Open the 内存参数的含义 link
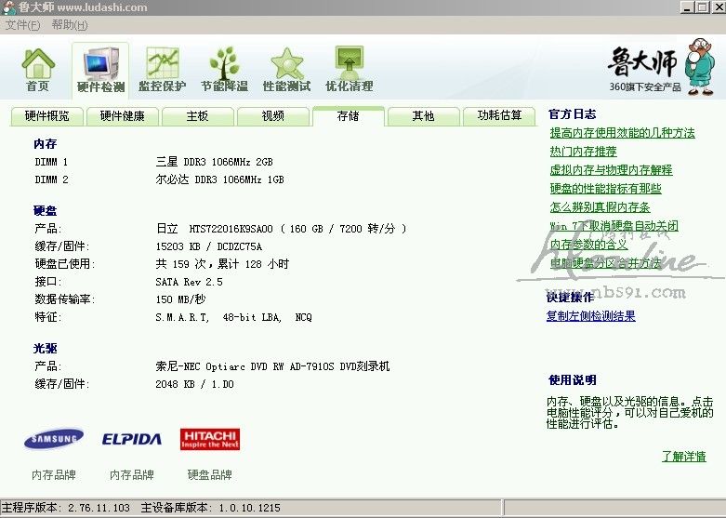 (x=589, y=245)
